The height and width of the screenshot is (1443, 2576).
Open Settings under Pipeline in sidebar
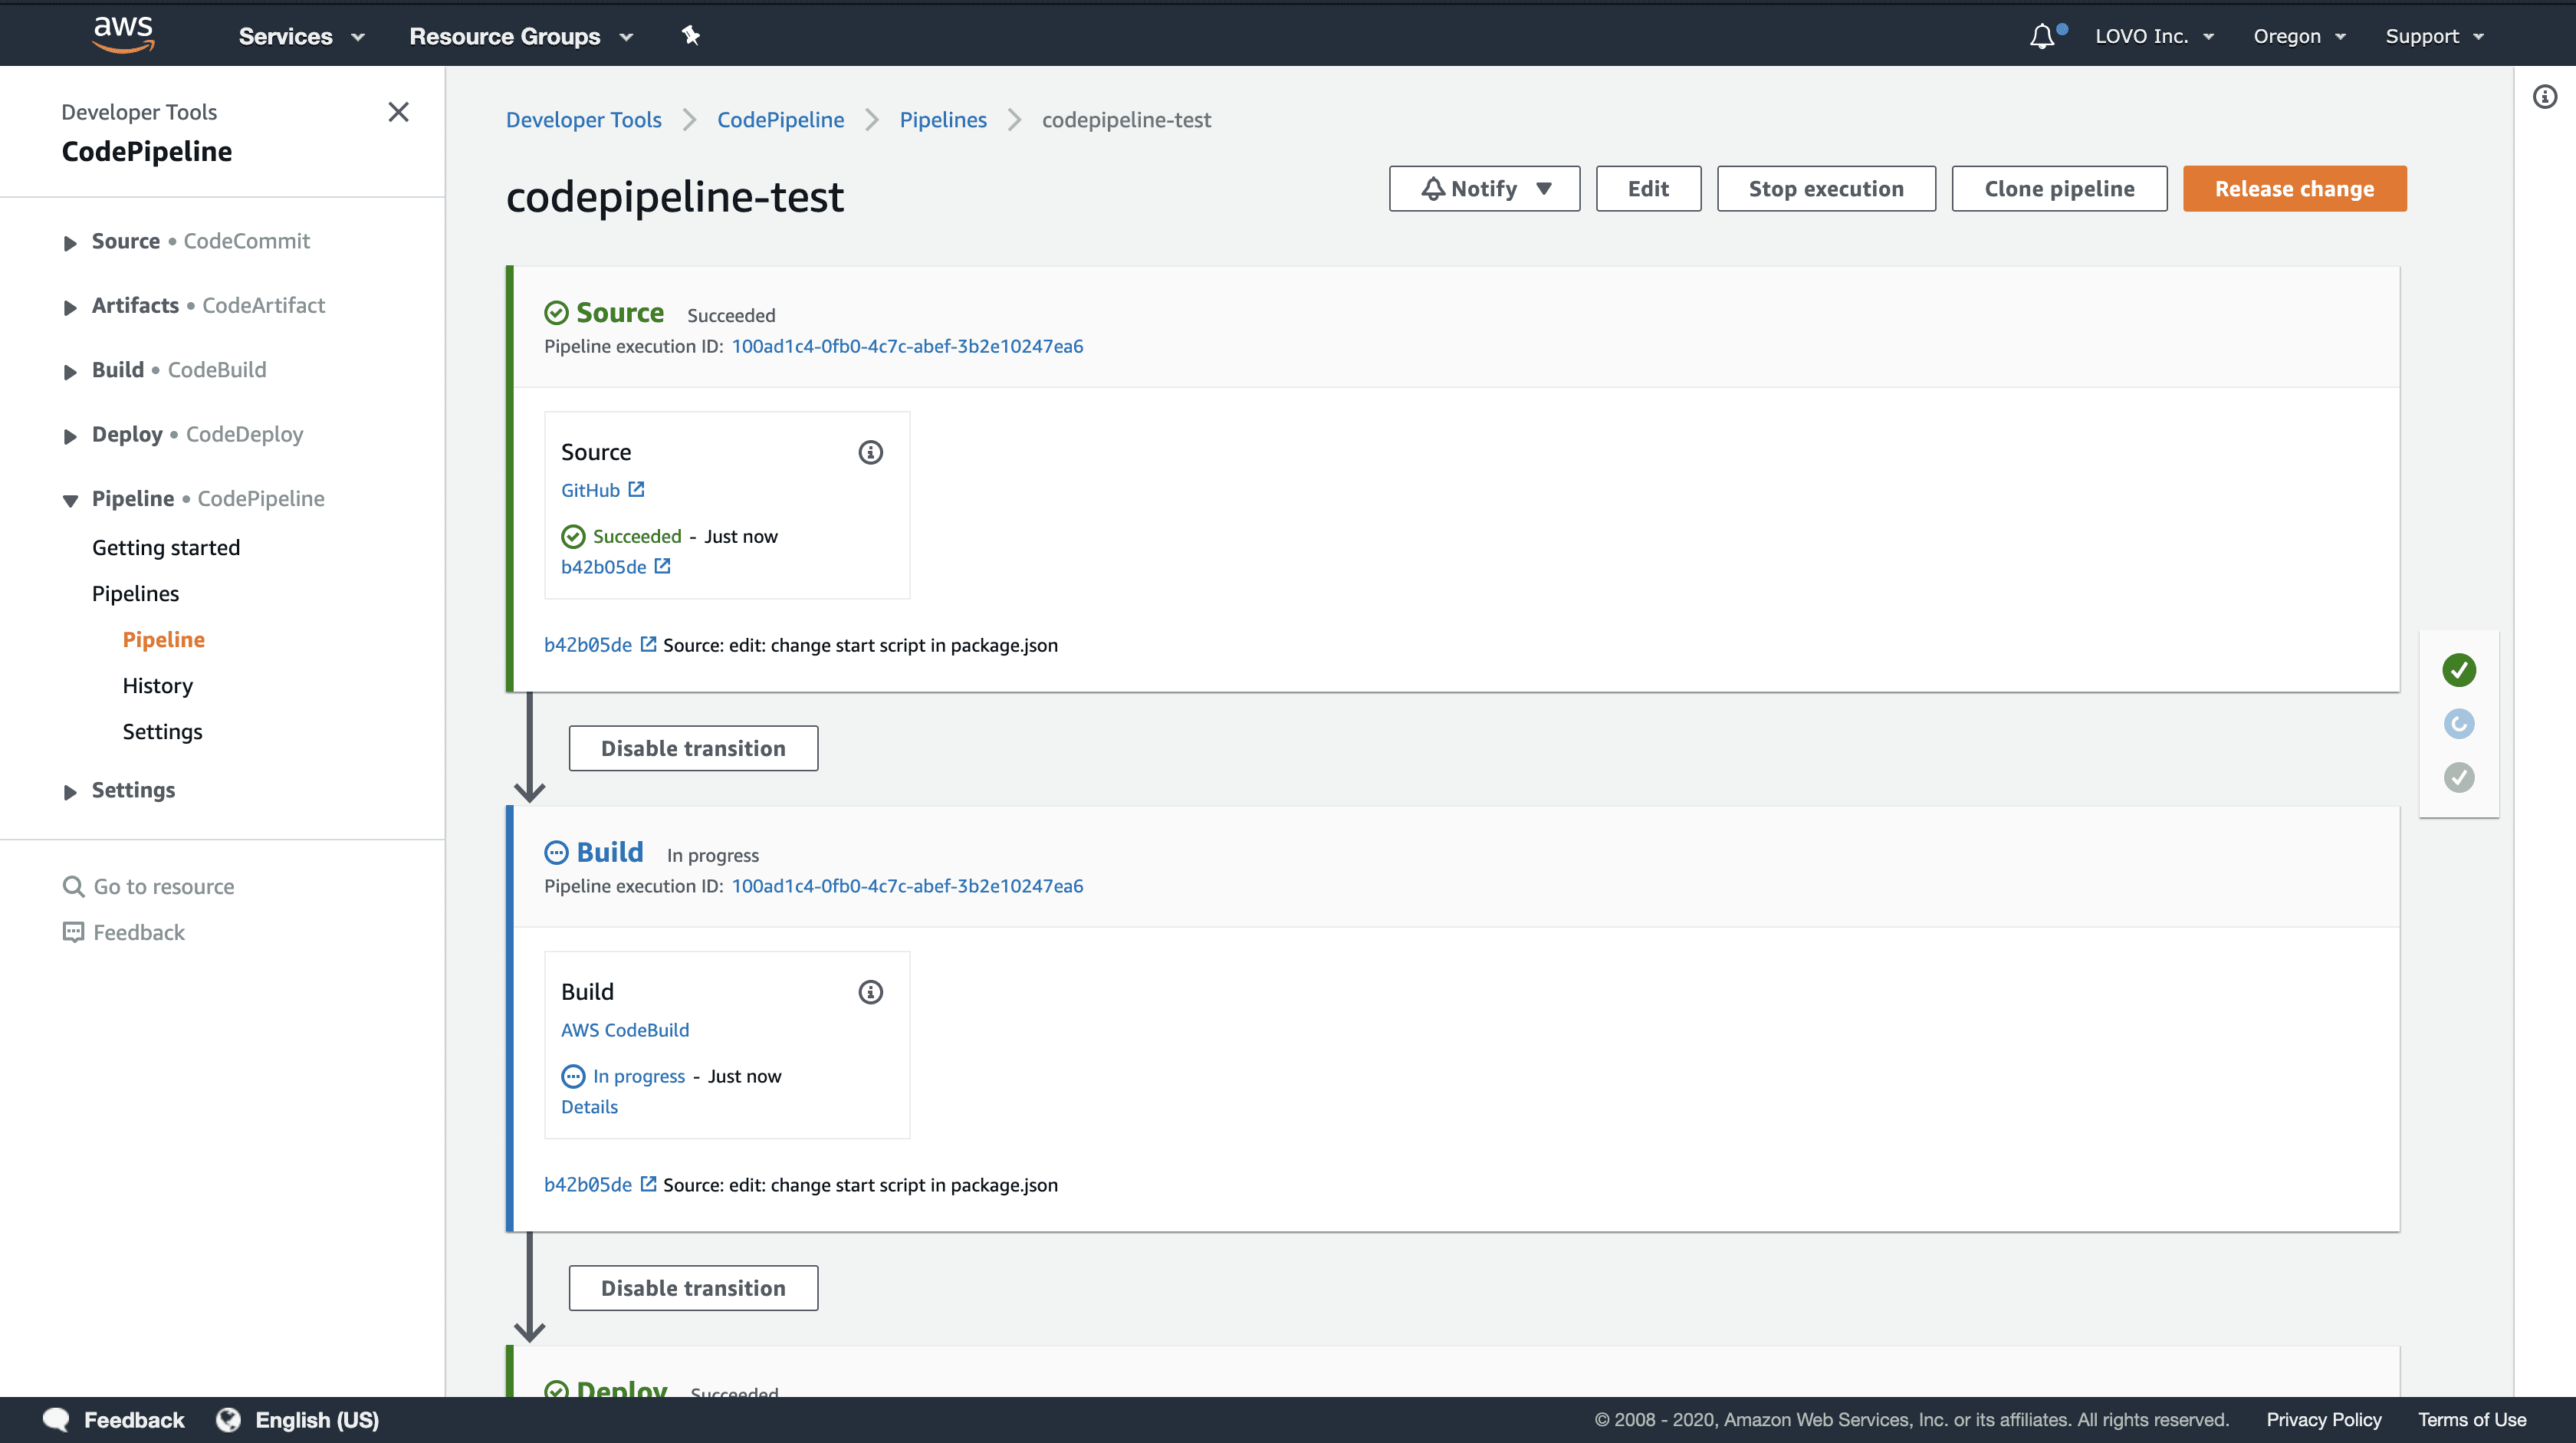tap(162, 732)
